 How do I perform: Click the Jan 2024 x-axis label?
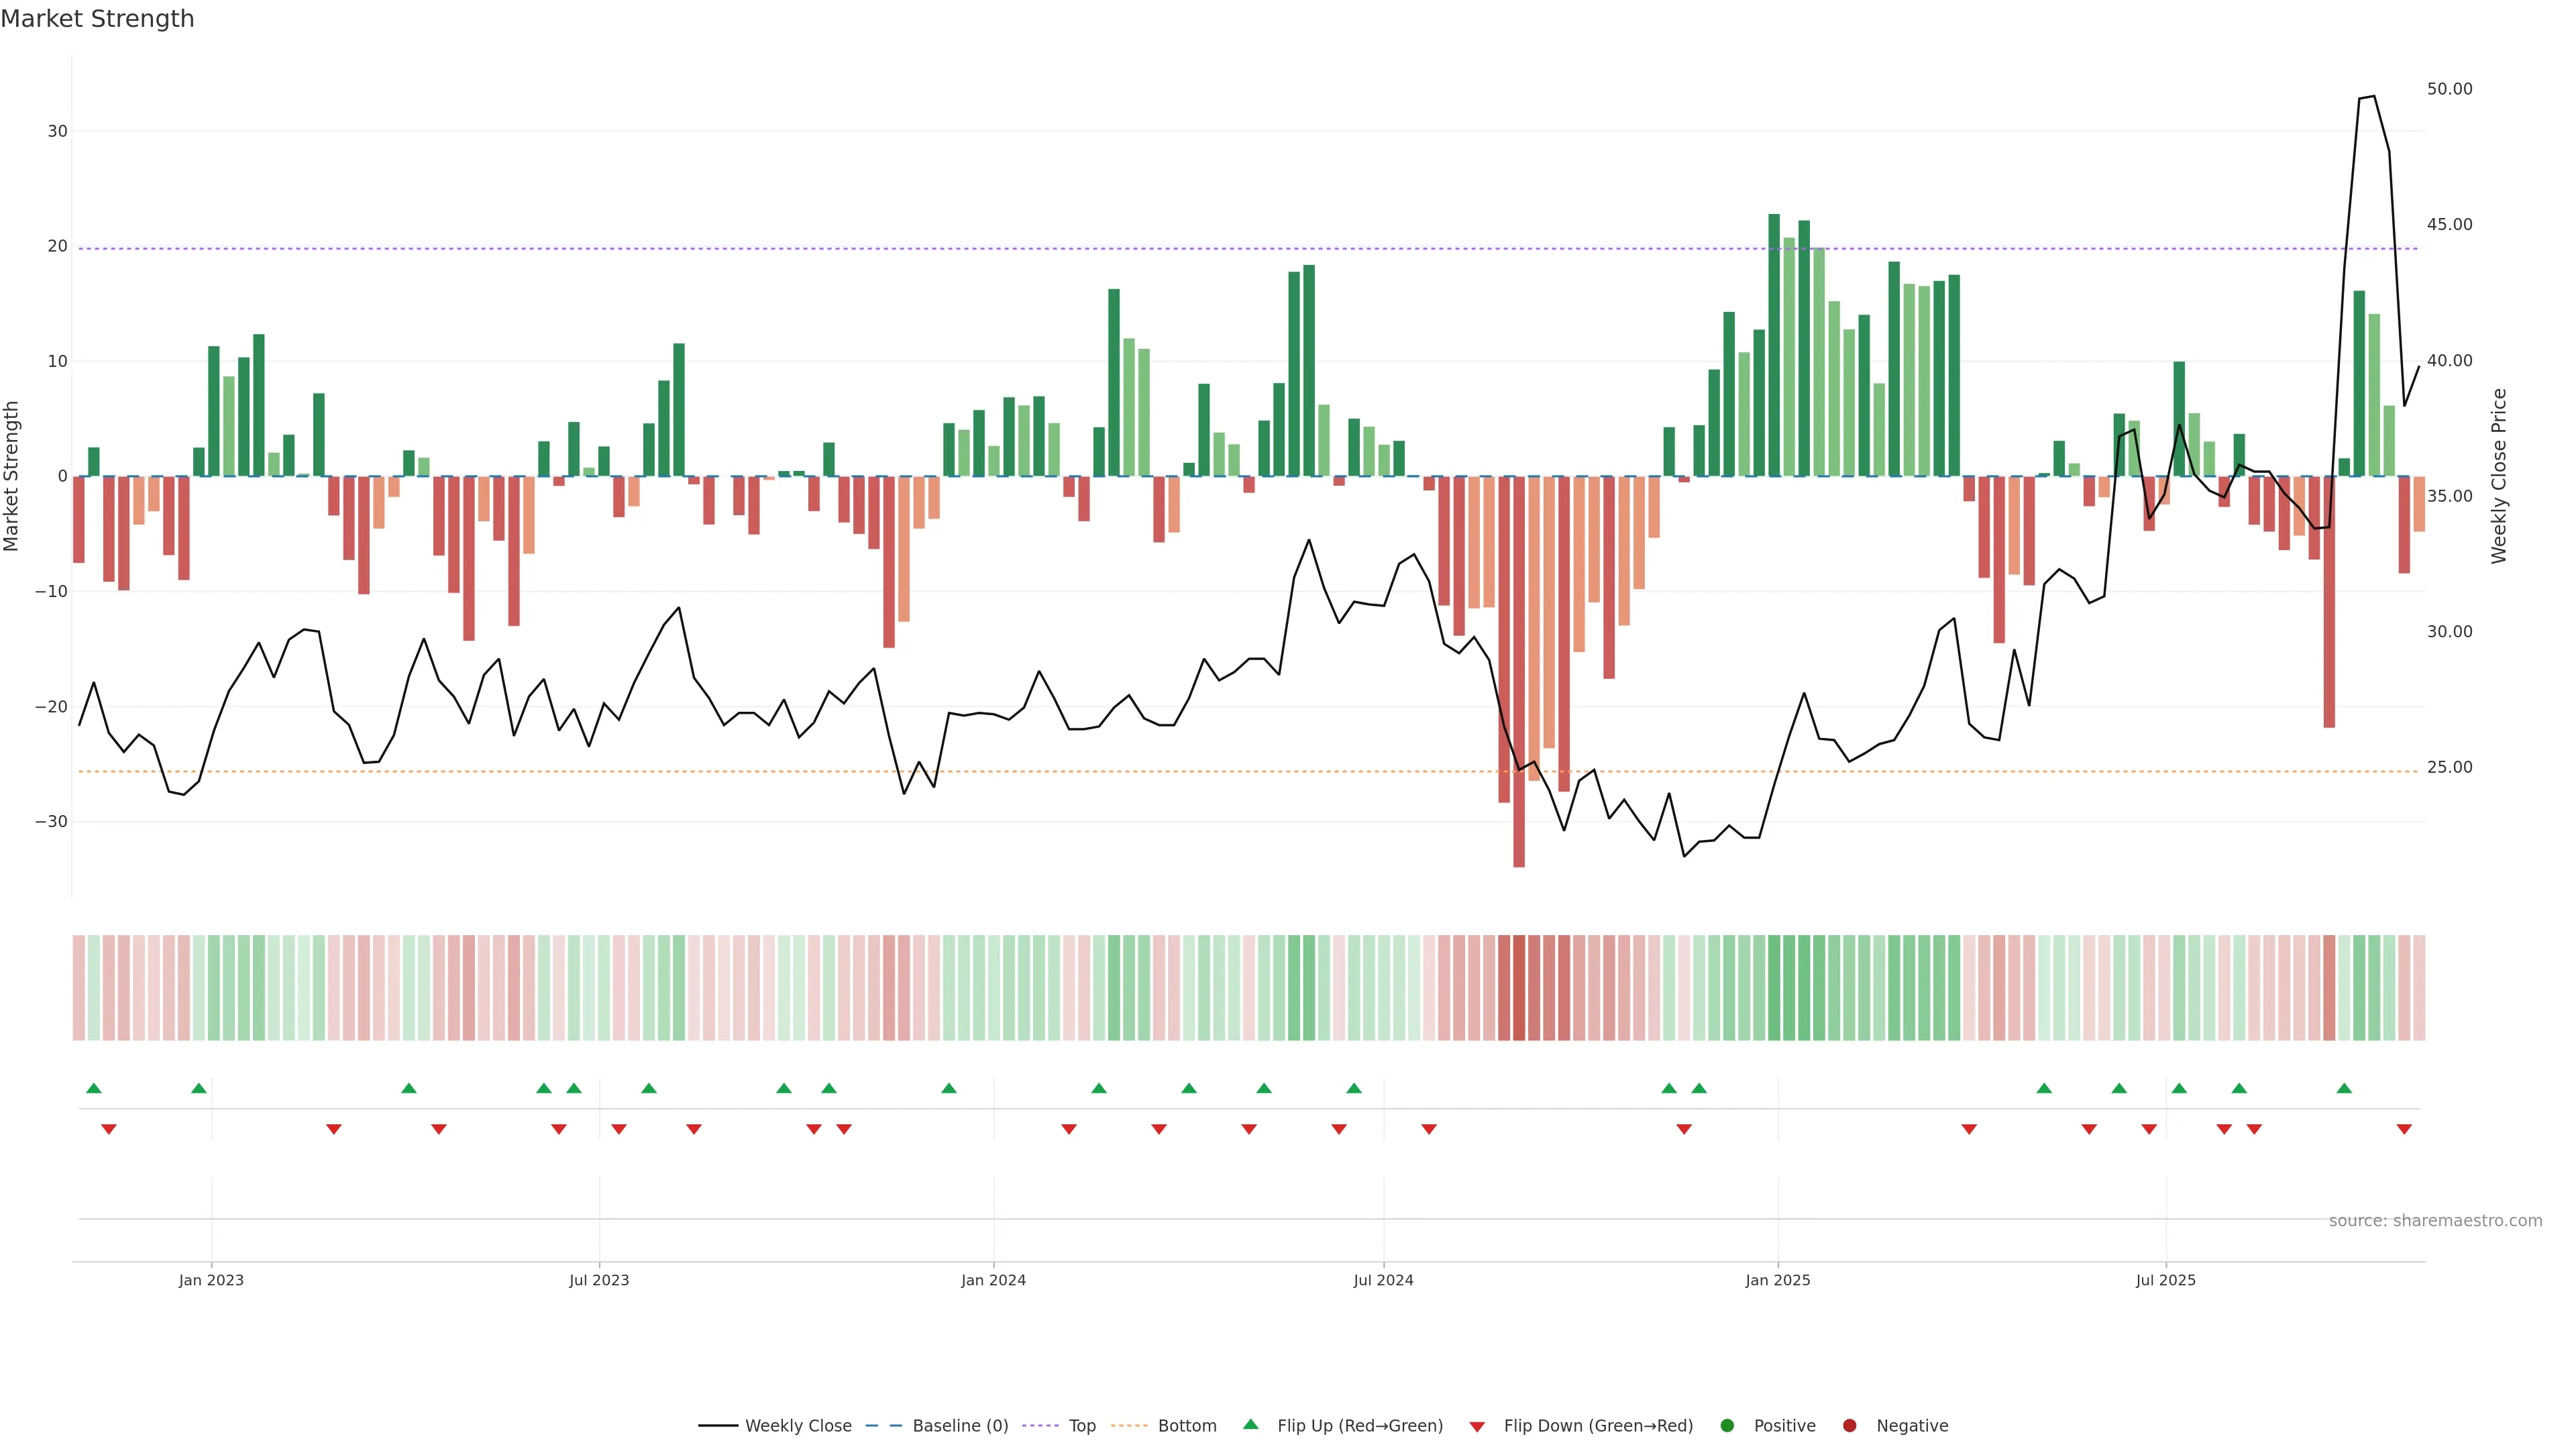993,1280
